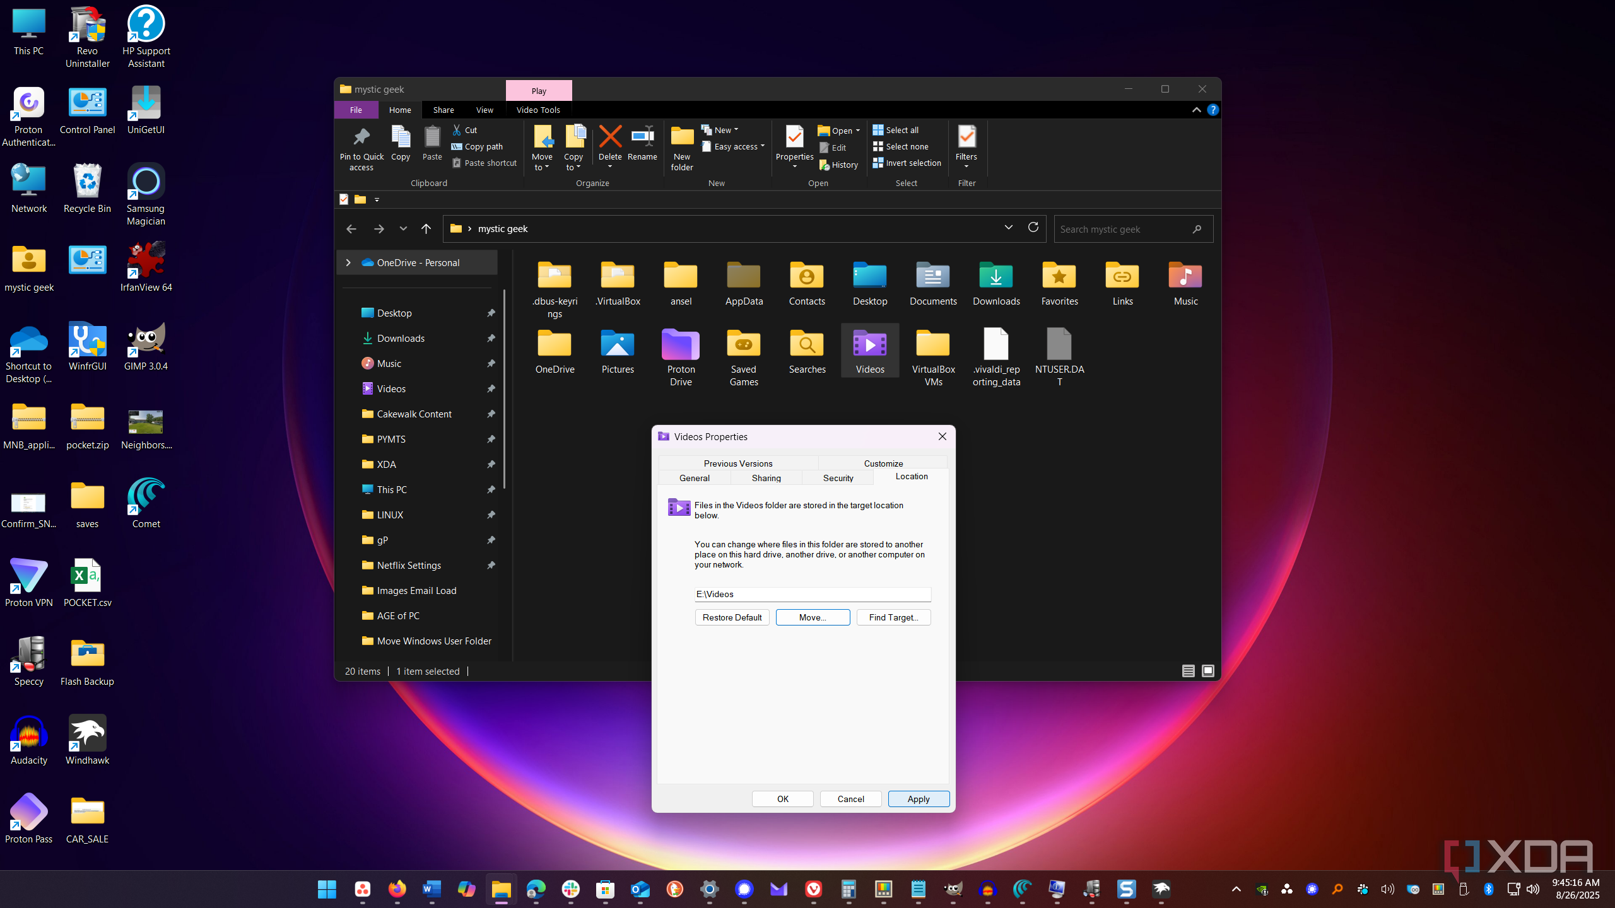Click the pin beside PYMTS
Screen dimensions: 1615x908
[x=491, y=439]
